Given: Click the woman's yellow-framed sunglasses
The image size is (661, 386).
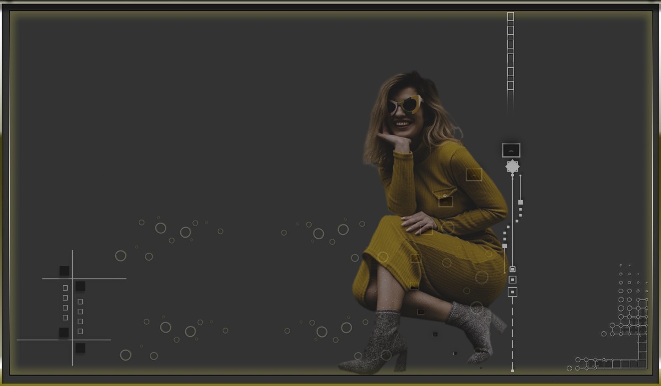Looking at the screenshot, I should pos(406,105).
